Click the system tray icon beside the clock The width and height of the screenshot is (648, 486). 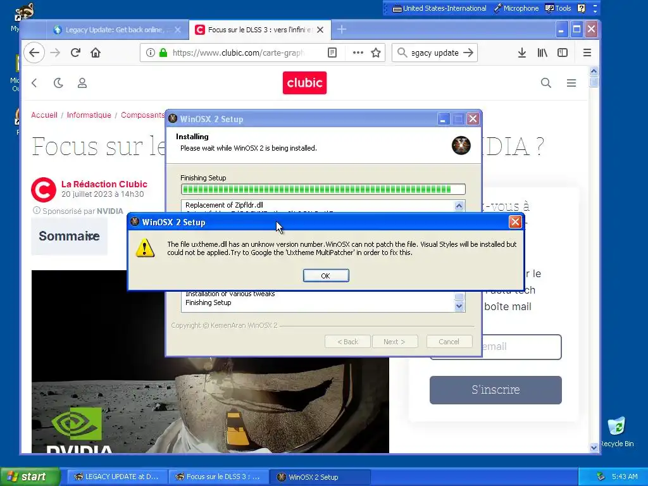601,477
